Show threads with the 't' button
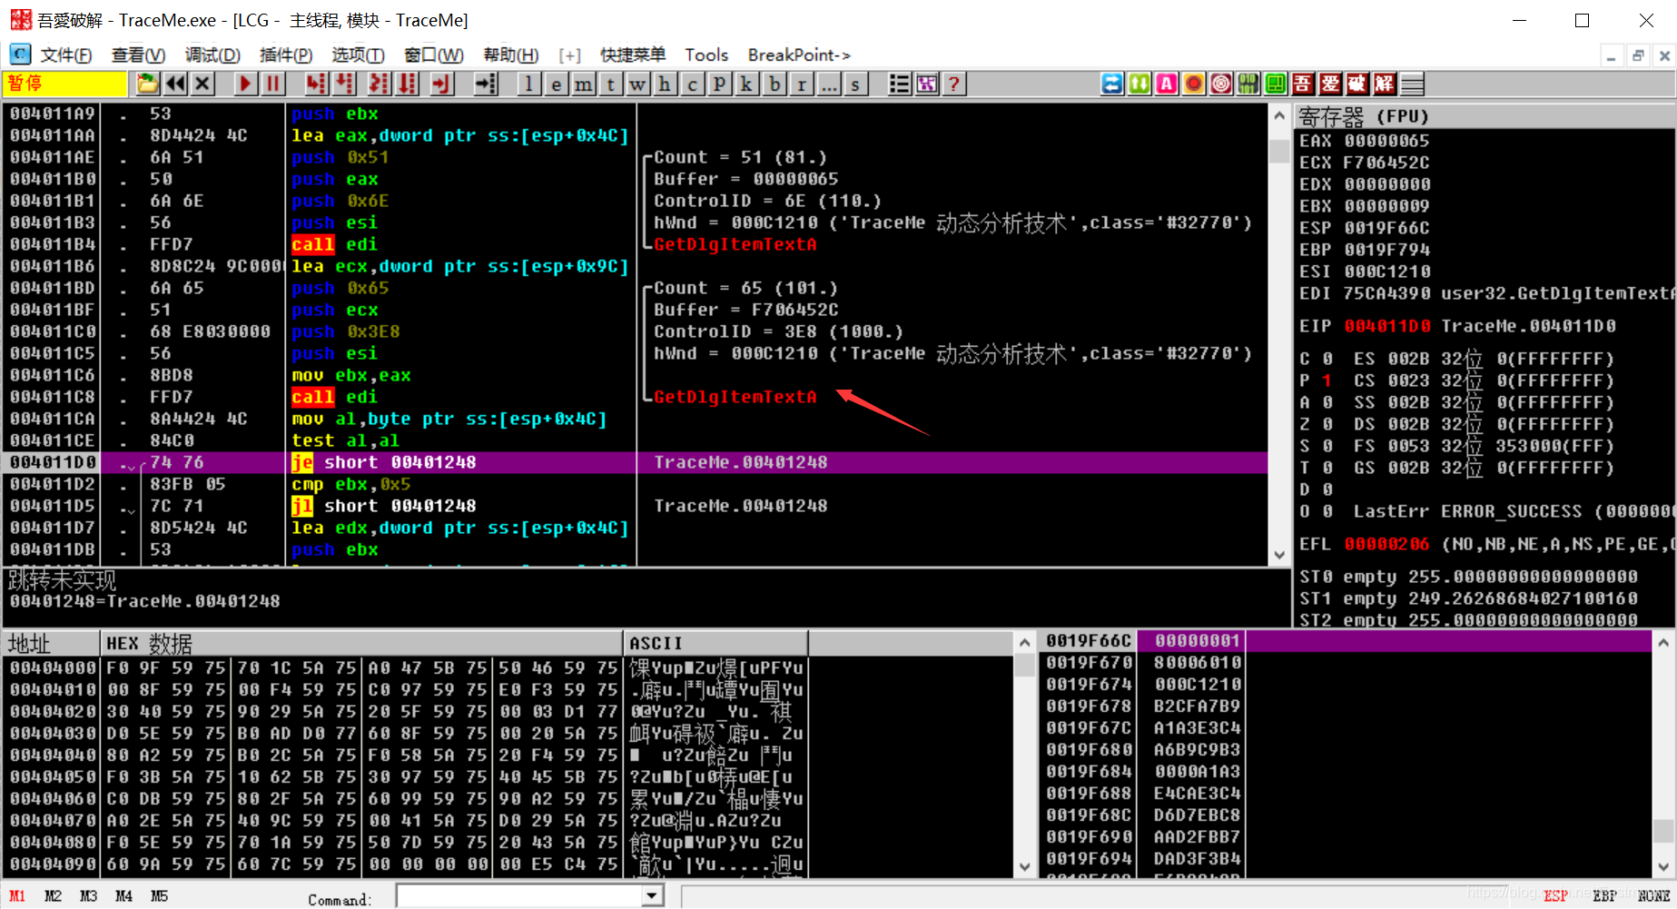This screenshot has width=1677, height=909. [611, 84]
